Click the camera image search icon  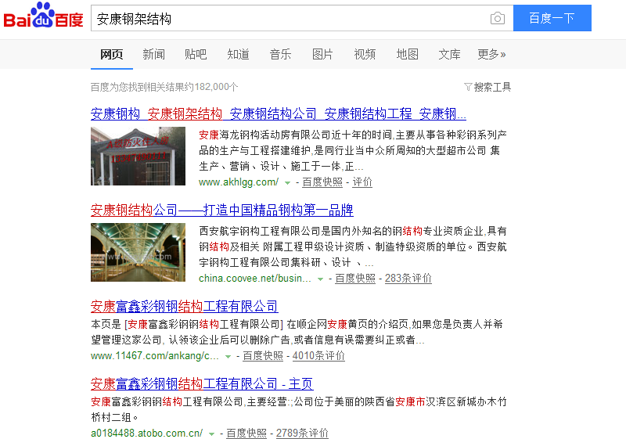(497, 19)
